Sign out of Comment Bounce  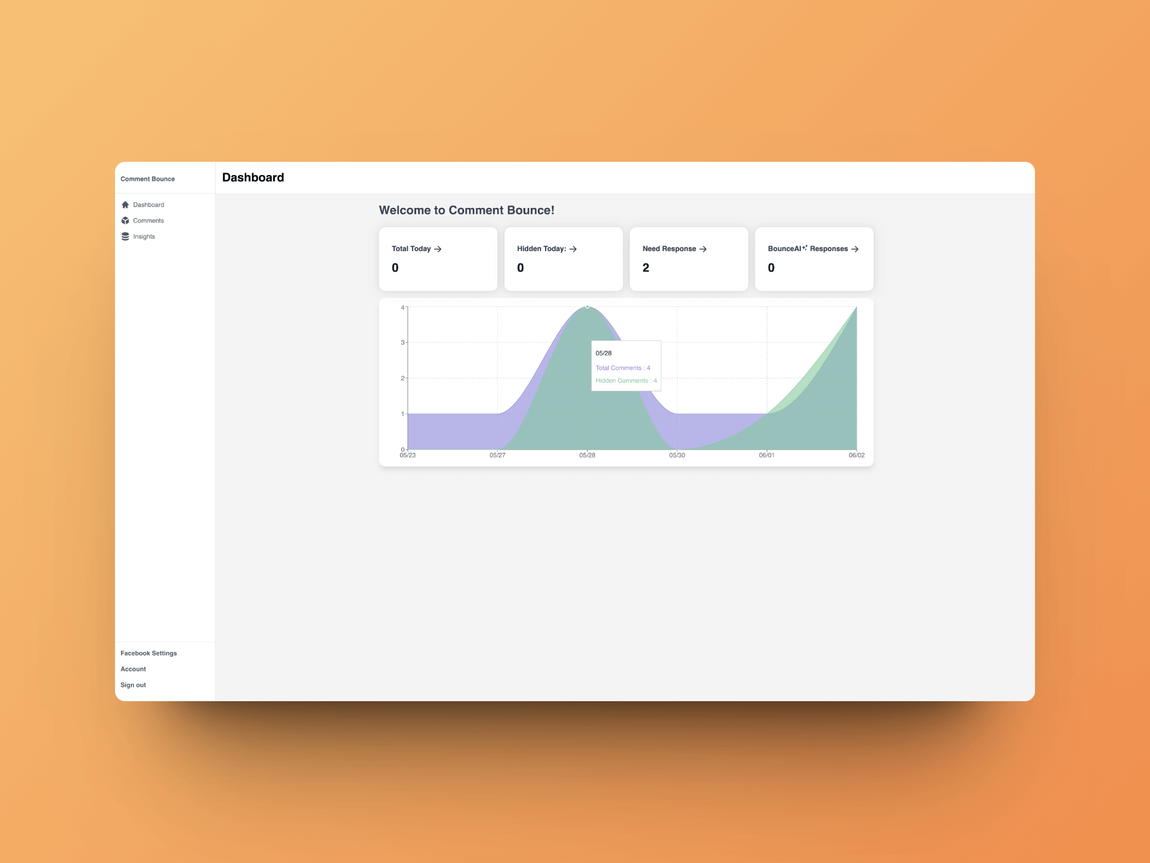coord(133,684)
